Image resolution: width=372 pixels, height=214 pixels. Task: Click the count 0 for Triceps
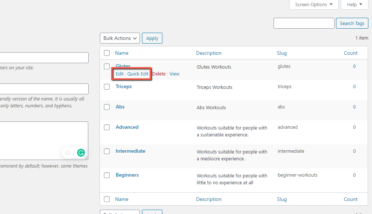click(354, 87)
